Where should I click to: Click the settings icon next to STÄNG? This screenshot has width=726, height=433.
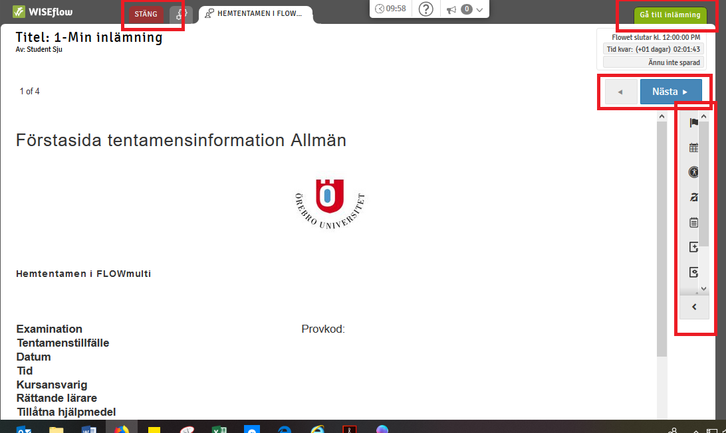coord(177,14)
